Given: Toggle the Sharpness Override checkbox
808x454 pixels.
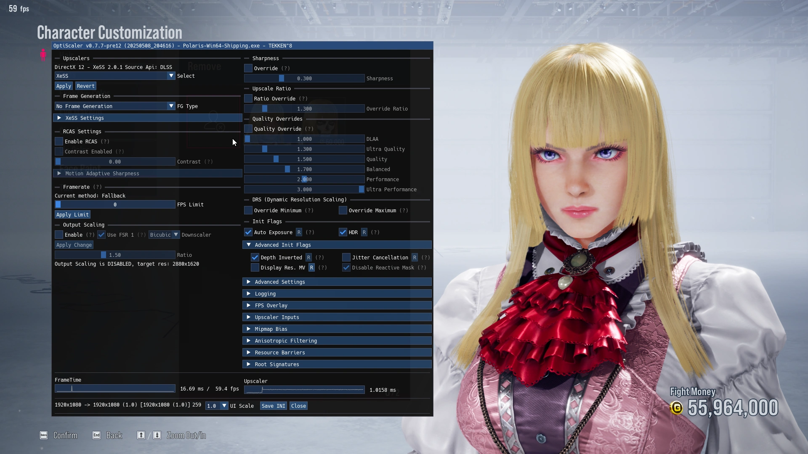Looking at the screenshot, I should tap(248, 68).
